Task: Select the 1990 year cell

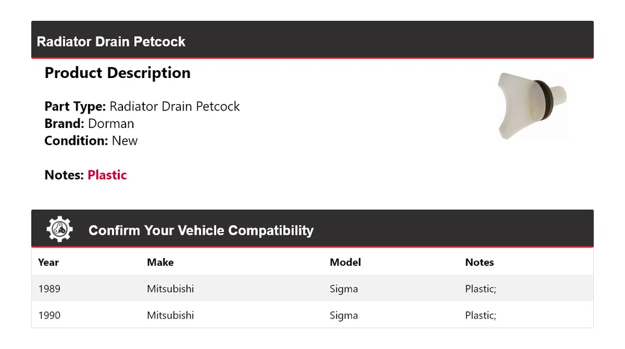Action: pos(49,315)
